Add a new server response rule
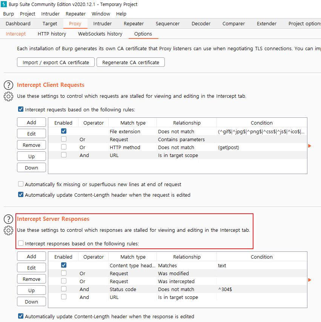321x322 pixels. pos(31,256)
